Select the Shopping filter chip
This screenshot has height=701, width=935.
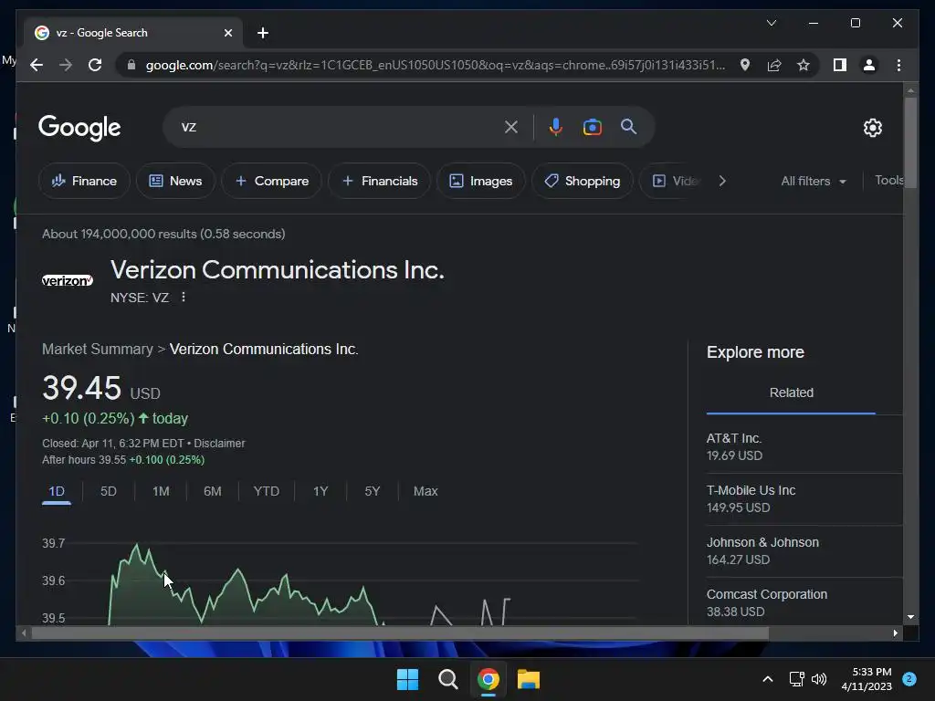tap(582, 181)
